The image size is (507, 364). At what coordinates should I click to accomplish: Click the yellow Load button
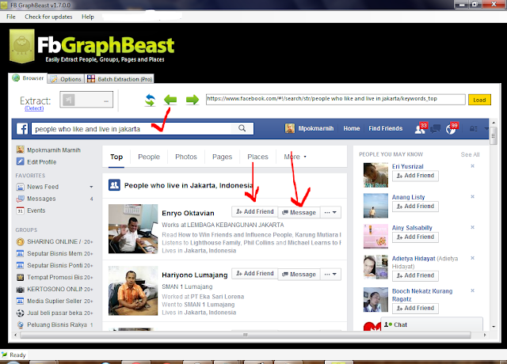(x=479, y=100)
